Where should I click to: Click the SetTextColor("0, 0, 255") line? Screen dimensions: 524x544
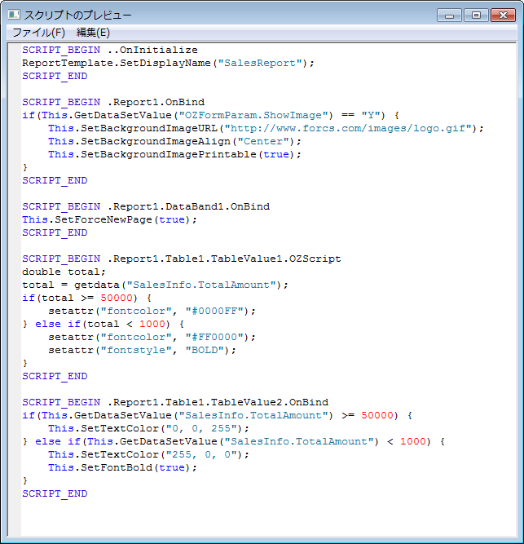pos(148,428)
